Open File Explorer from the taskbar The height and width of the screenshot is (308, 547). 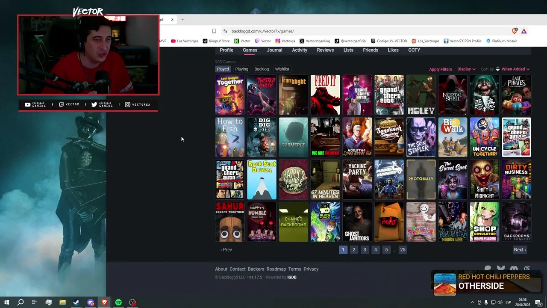pos(62,302)
